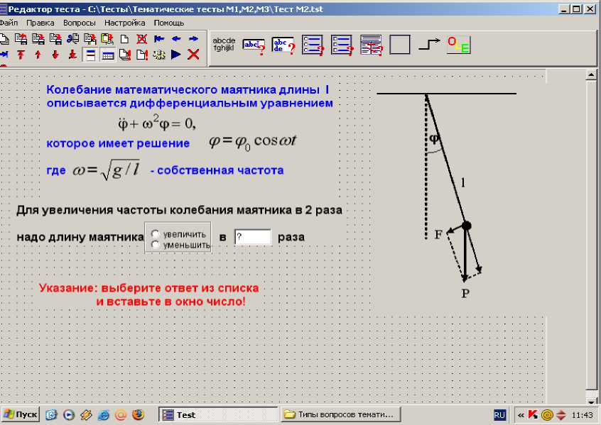
Task: Click the red up arrow icon
Action: coord(38,55)
